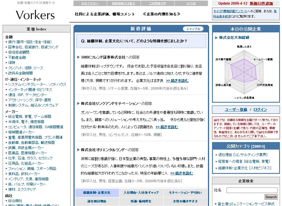Viewport: 282px width, 206px height.
Task: Open システムインテグレーター、ソフトハウス category
Action: [x=37, y=84]
